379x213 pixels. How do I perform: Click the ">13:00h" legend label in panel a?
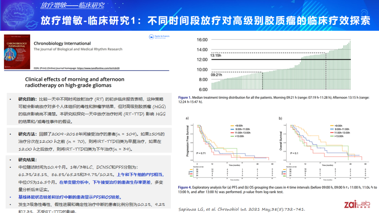pos(240,136)
